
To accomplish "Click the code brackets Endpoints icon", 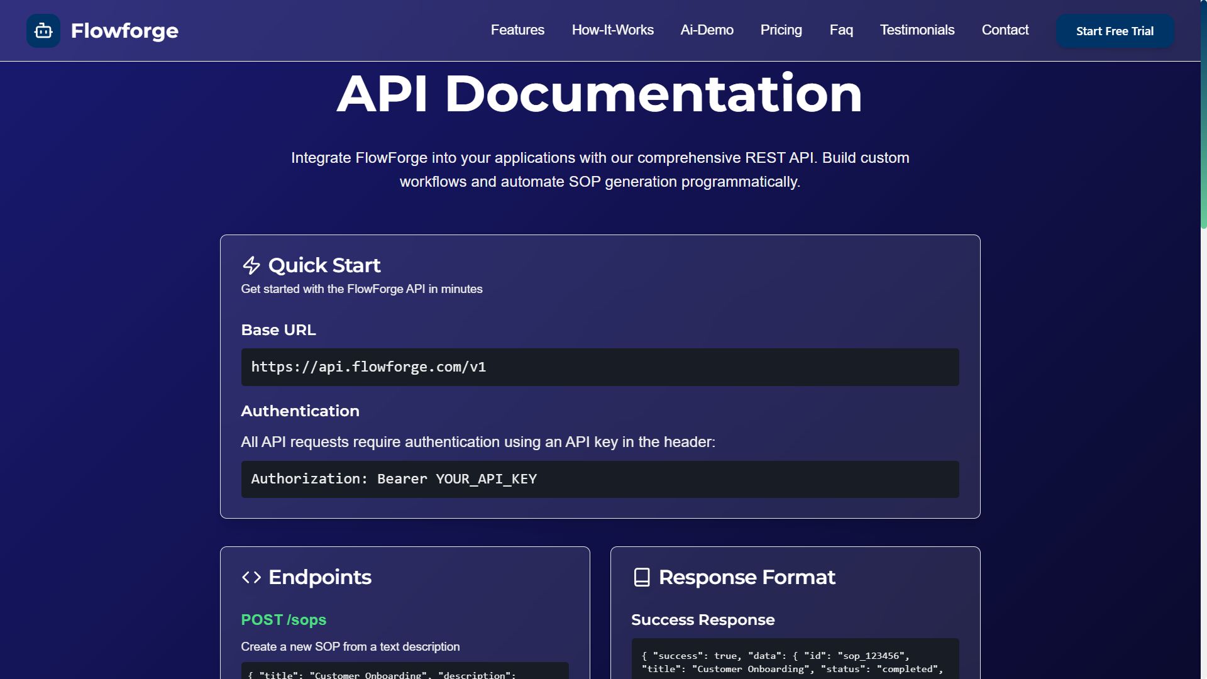I will [251, 577].
